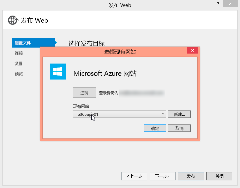Click the globe Publish Web icon
Viewport: 240px width, 188px height.
pos(13,20)
